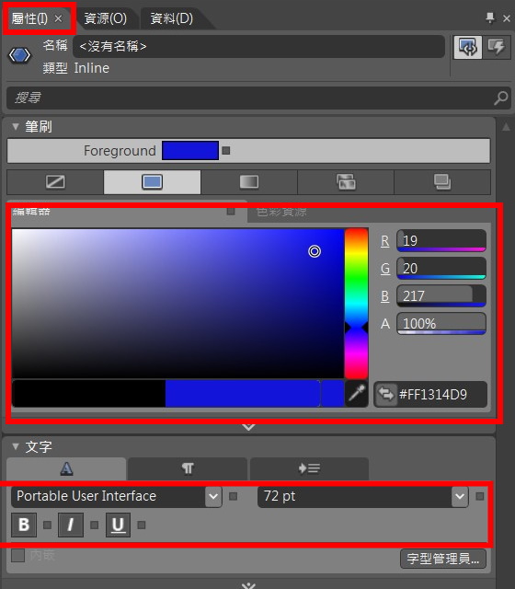Switch to the 資源(O) tab
515x589 pixels.
click(105, 18)
